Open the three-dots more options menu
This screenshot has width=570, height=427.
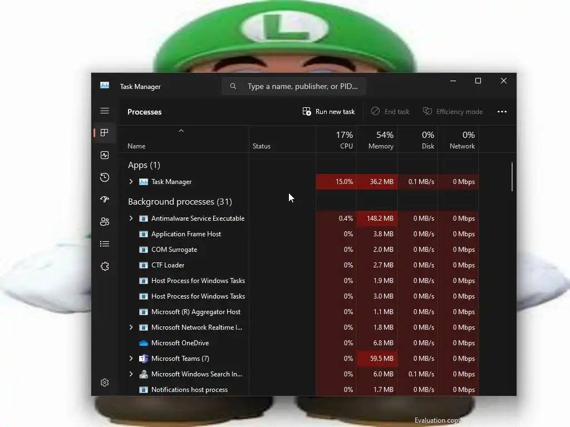[x=502, y=111]
